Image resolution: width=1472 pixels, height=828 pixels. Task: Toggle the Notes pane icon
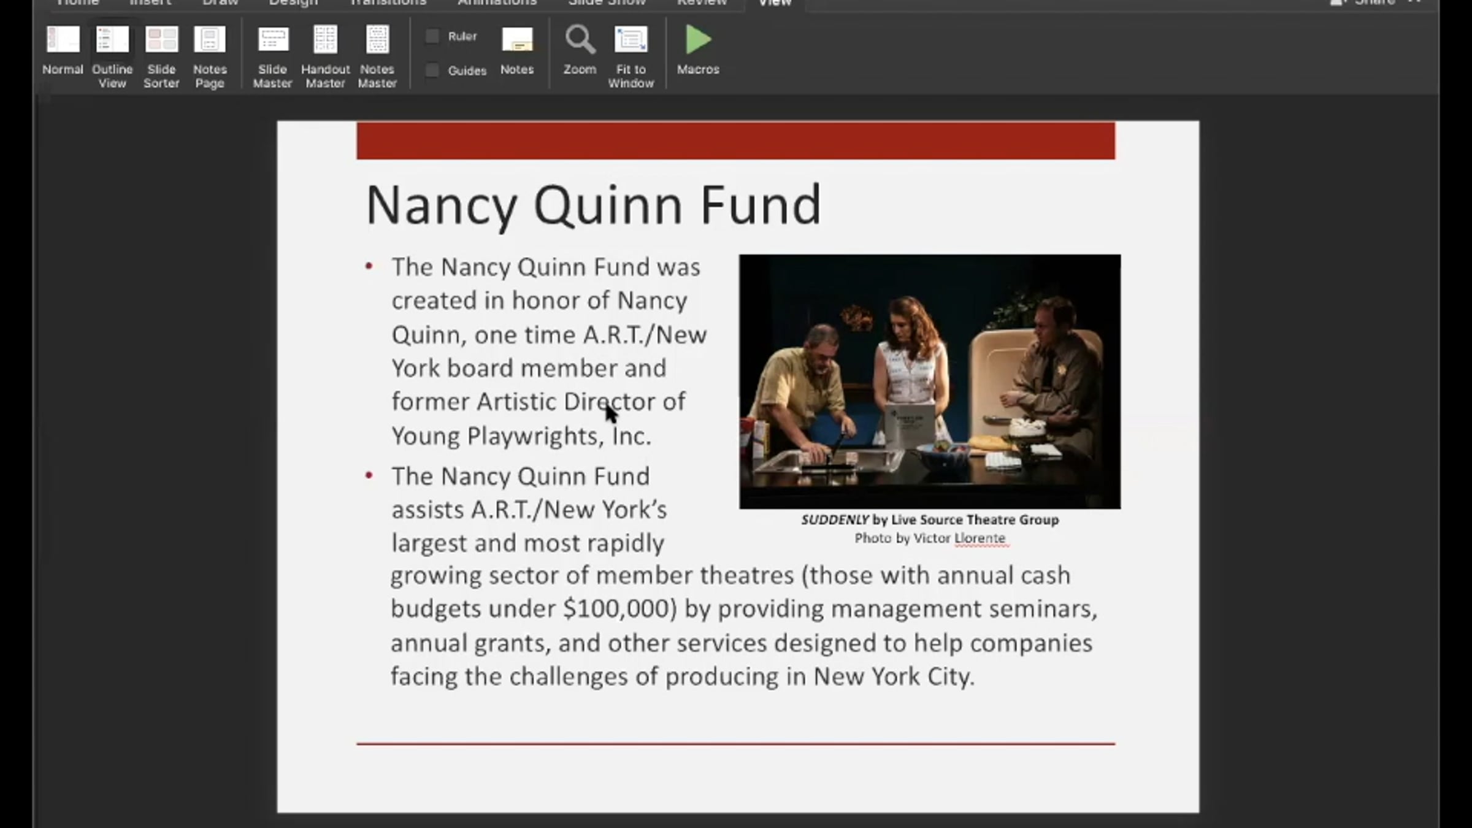point(517,40)
